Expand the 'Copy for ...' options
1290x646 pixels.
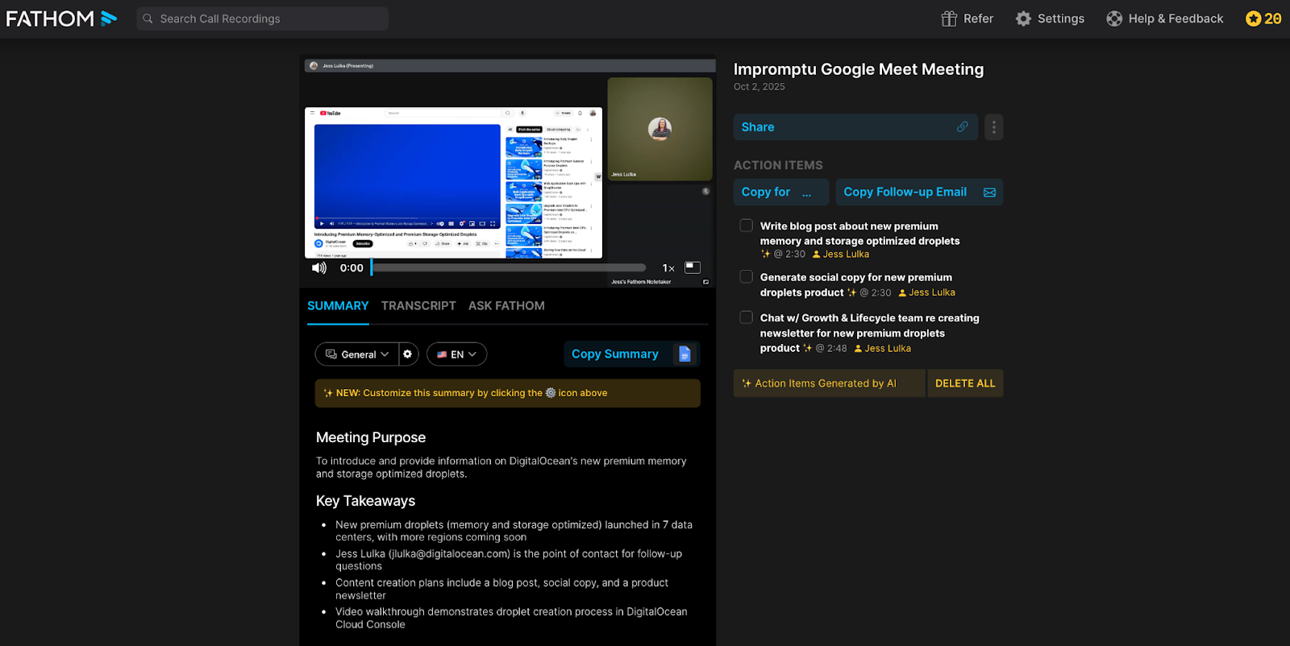[780, 193]
